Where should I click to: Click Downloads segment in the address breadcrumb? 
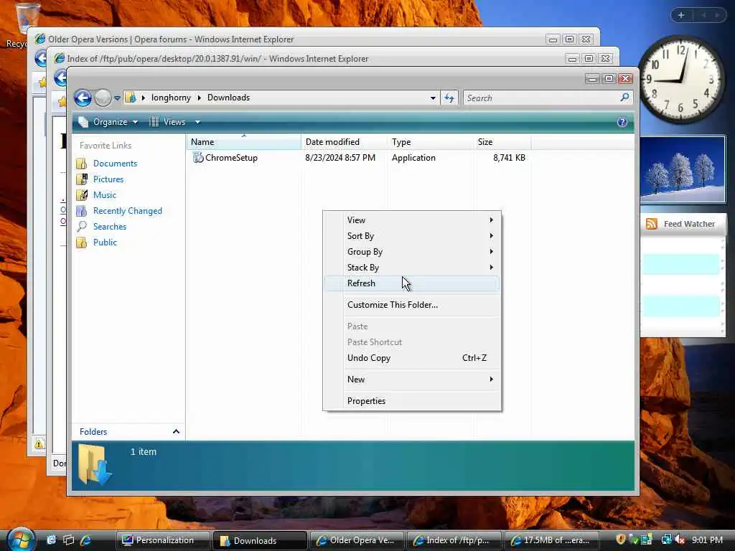[x=228, y=98]
